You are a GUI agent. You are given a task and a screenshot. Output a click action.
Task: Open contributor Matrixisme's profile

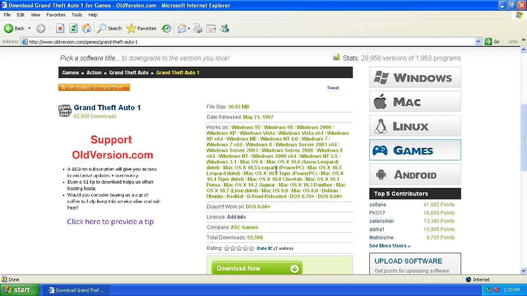(381, 238)
